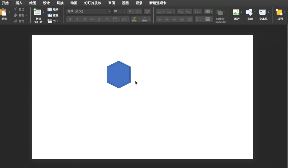Image resolution: width=288 pixels, height=168 pixels.
Task: Open the 幻灯片放映 slide show tab
Action: point(93,3)
